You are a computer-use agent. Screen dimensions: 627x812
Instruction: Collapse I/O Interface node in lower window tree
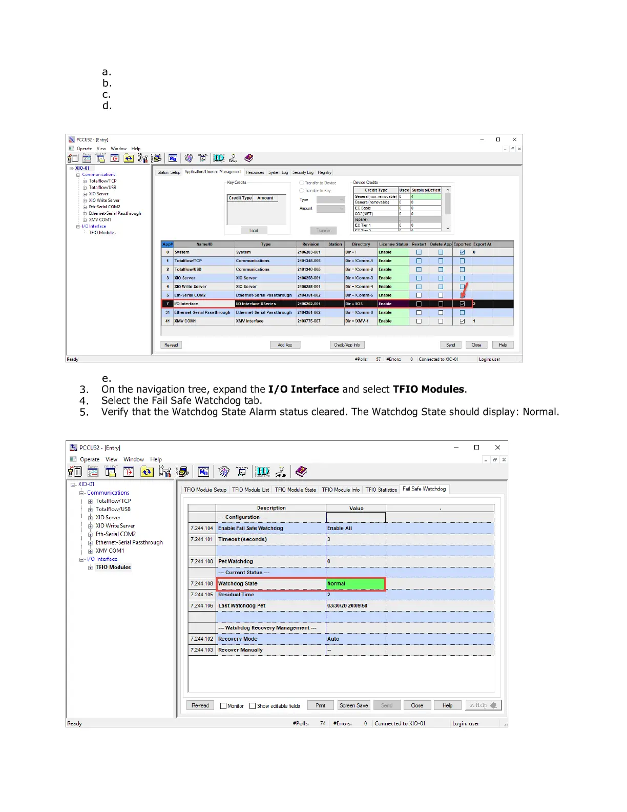[81, 559]
